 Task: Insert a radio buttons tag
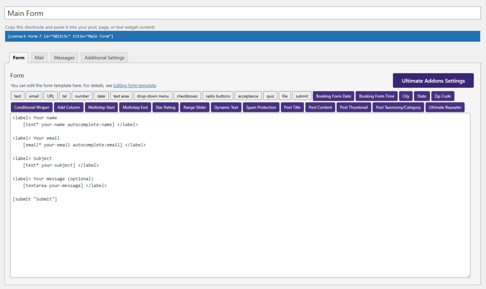click(x=218, y=96)
